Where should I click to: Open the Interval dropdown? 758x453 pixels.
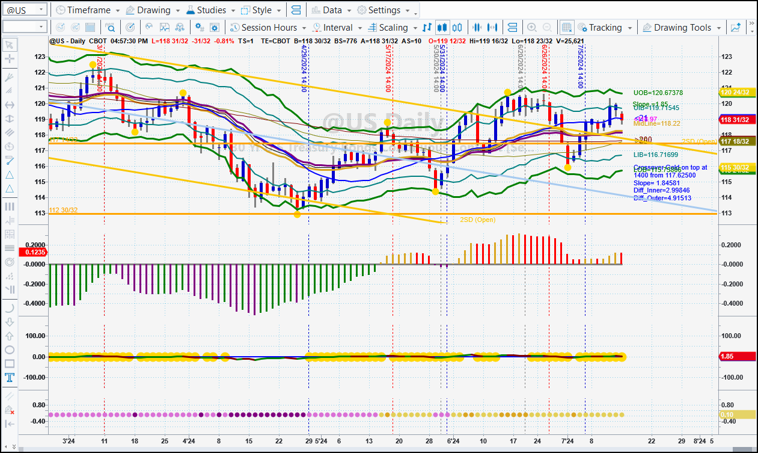click(336, 27)
